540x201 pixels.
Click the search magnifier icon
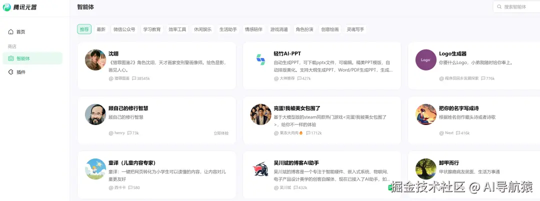pos(499,7)
